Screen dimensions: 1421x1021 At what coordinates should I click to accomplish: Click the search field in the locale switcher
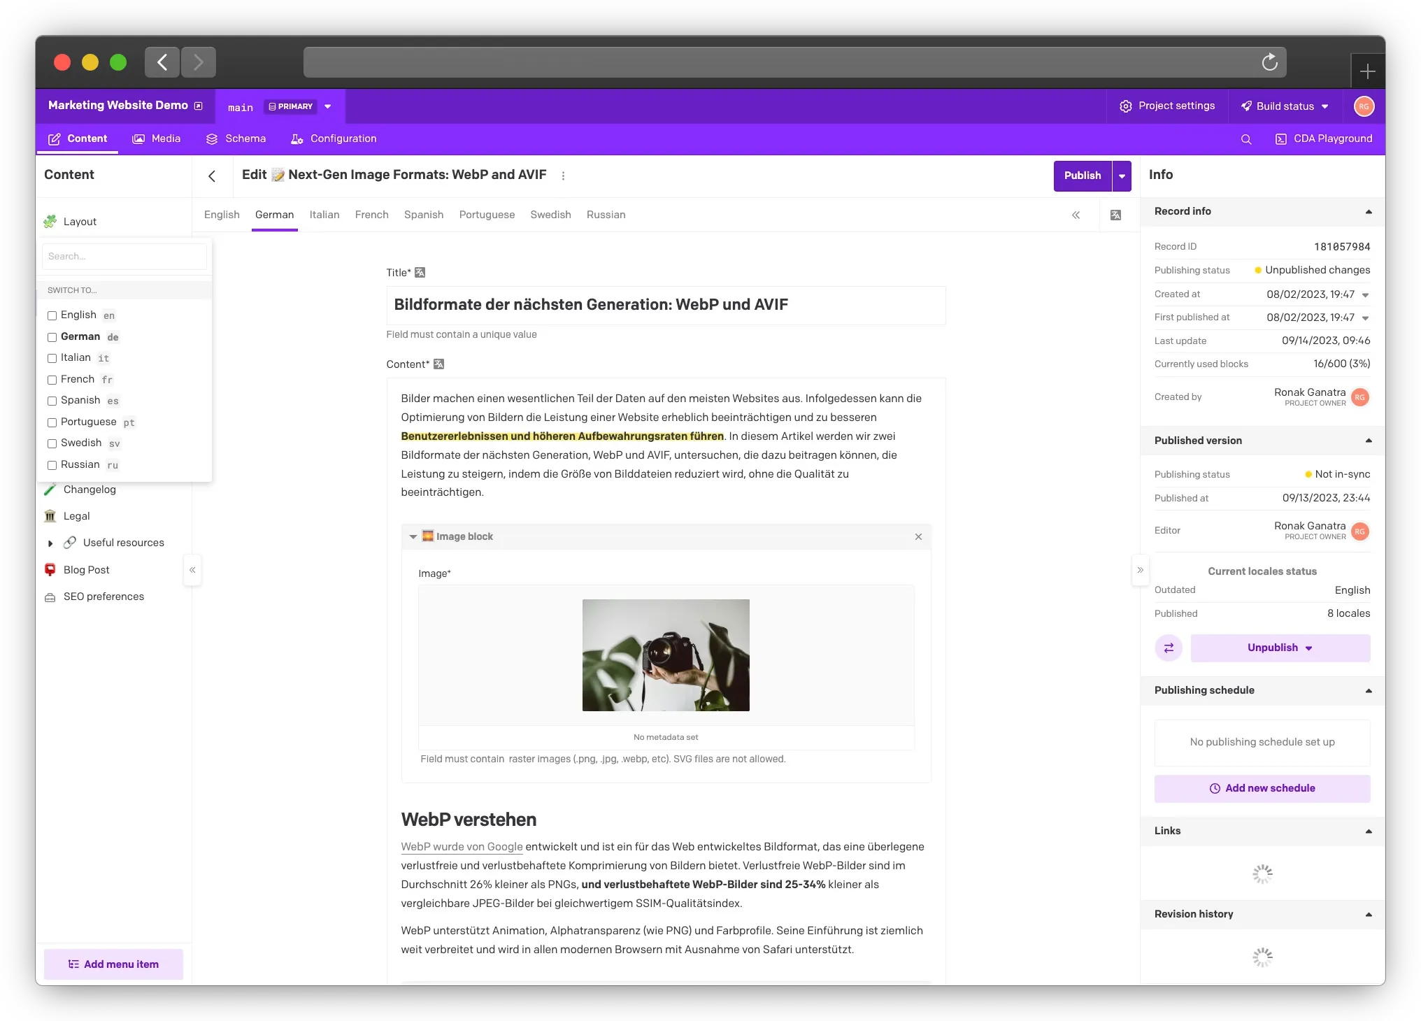124,256
